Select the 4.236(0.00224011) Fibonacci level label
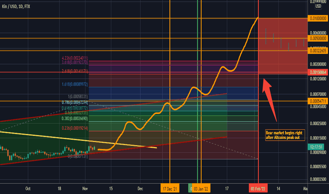The height and width of the screenshot is (194, 329). (x=75, y=58)
